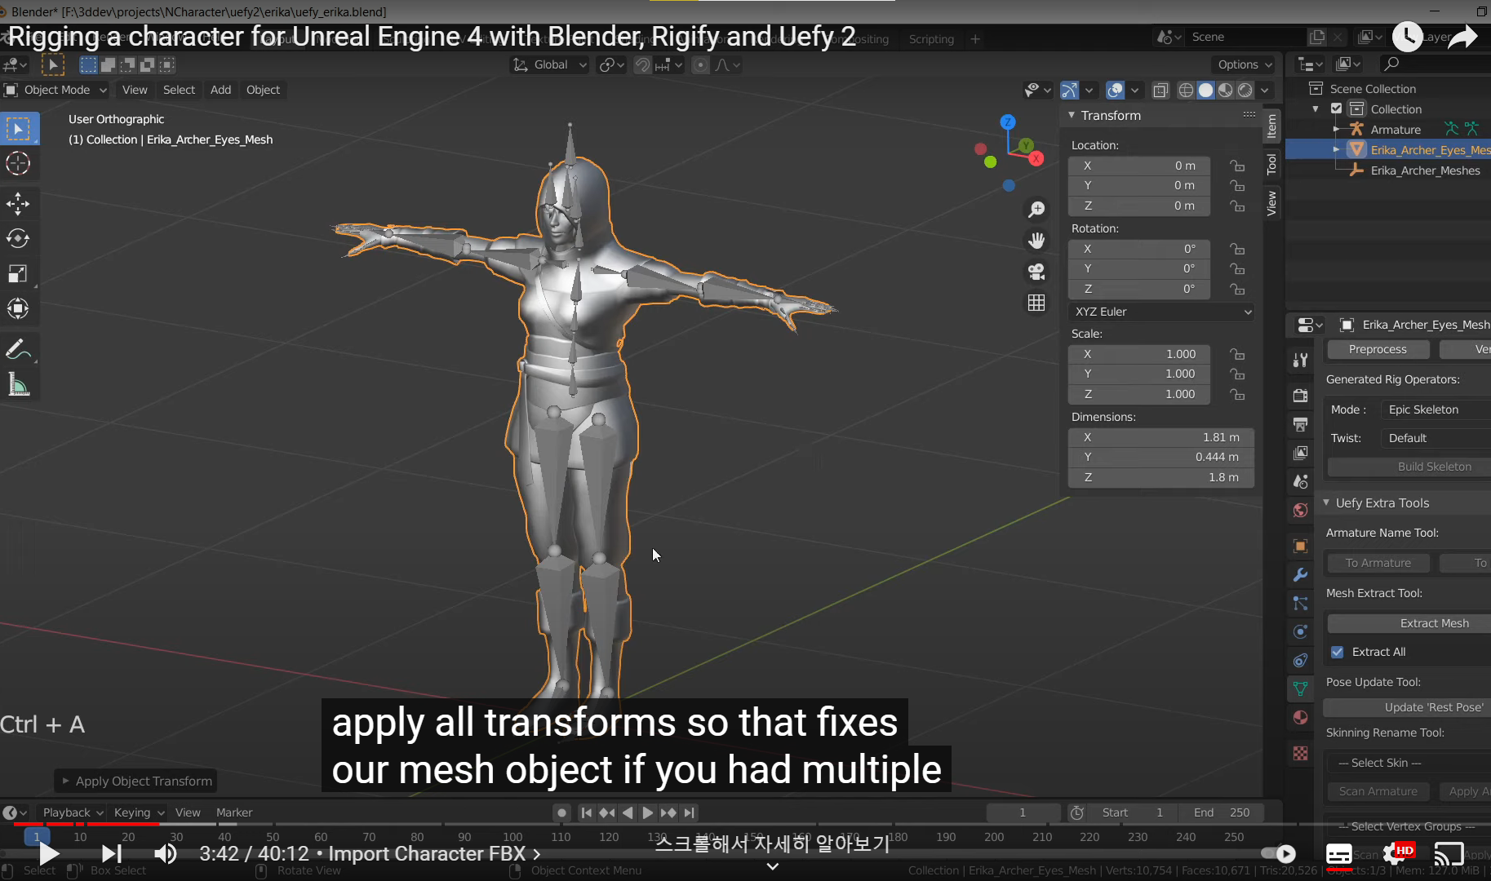Switch to rendered viewport shading

click(x=1245, y=90)
